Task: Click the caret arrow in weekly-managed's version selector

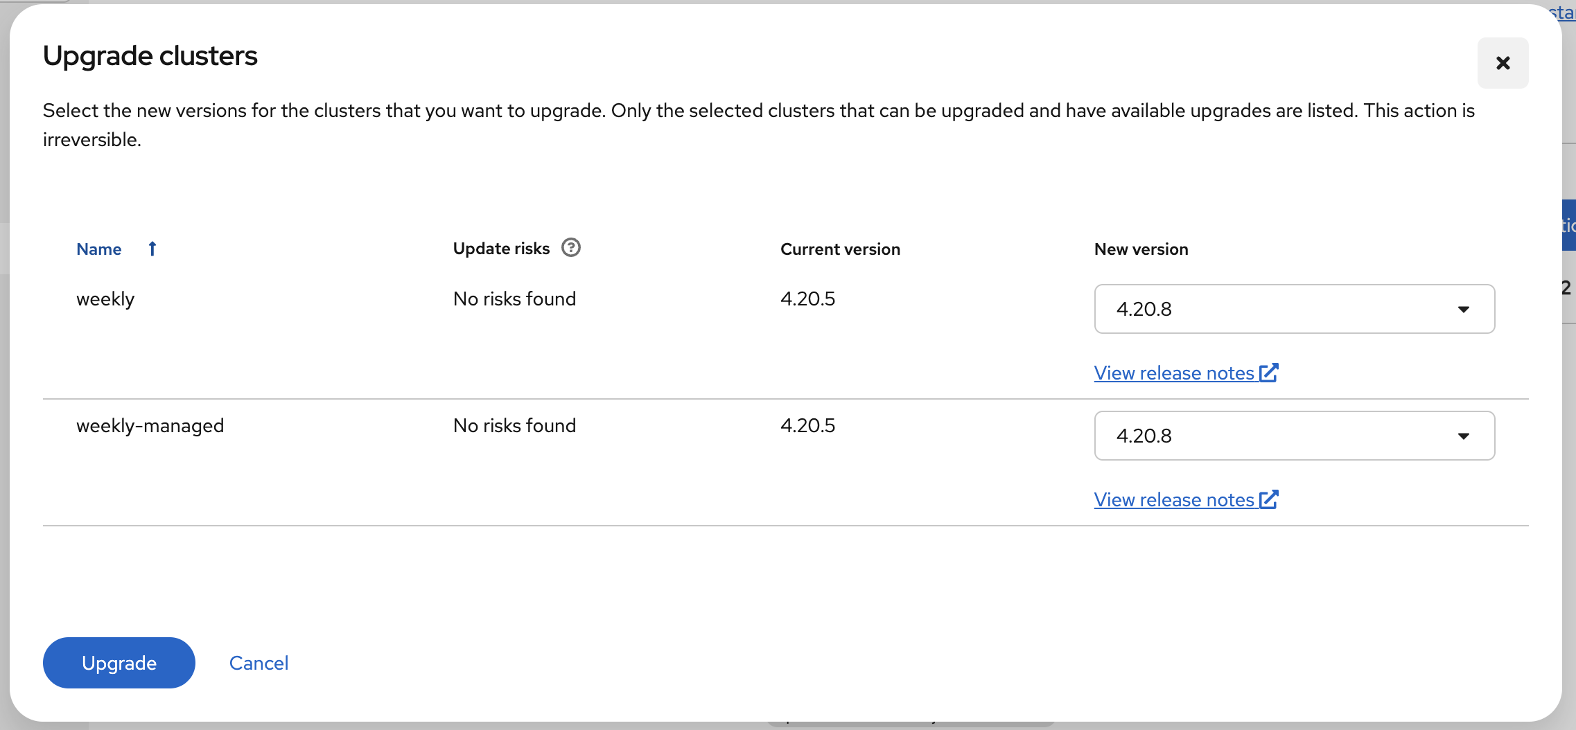Action: pos(1463,436)
